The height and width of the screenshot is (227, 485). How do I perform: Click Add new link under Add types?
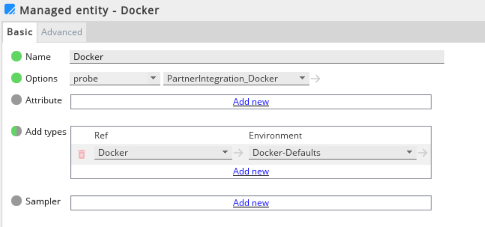pyautogui.click(x=251, y=171)
